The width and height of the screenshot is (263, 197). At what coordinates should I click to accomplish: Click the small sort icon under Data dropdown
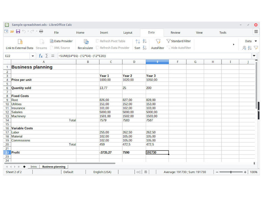(250, 48)
